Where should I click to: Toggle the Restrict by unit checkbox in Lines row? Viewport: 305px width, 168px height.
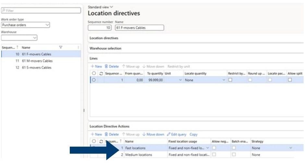pyautogui.click(x=230, y=80)
